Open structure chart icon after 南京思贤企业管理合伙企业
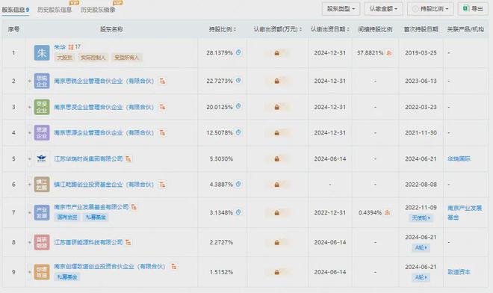Image resolution: width=493 pixels, height=293 pixels. (162, 107)
